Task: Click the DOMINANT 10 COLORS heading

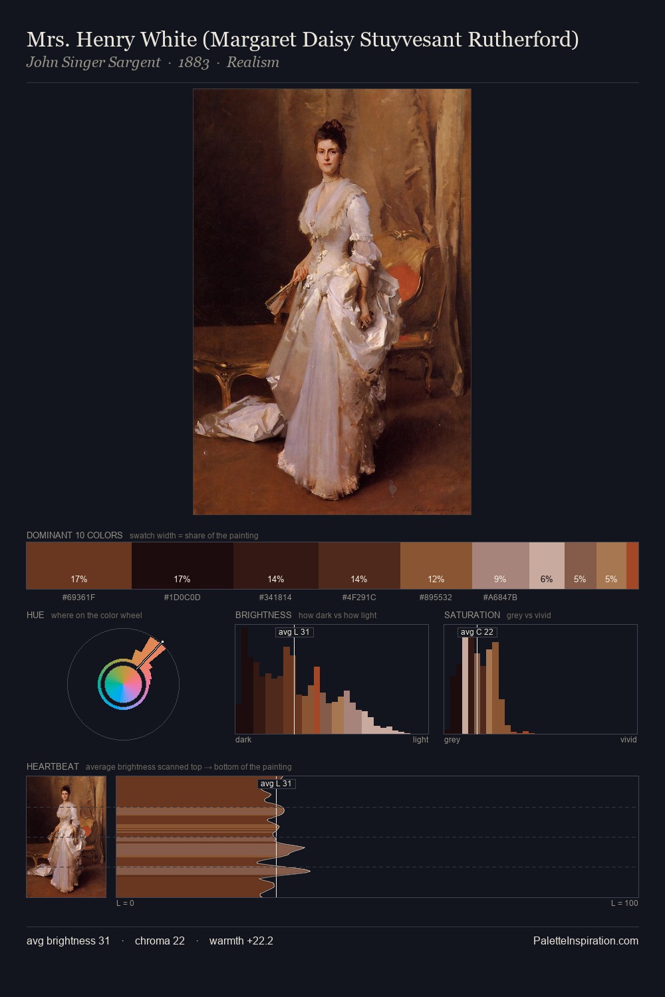Action: click(74, 535)
